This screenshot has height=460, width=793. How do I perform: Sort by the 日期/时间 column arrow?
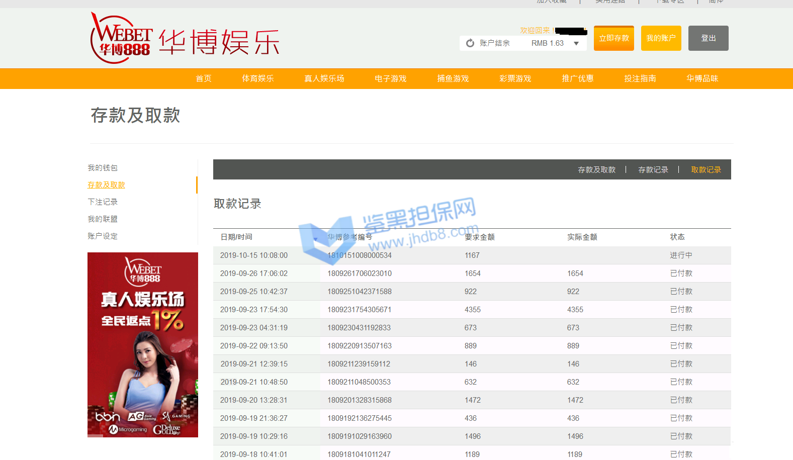pyautogui.click(x=315, y=239)
